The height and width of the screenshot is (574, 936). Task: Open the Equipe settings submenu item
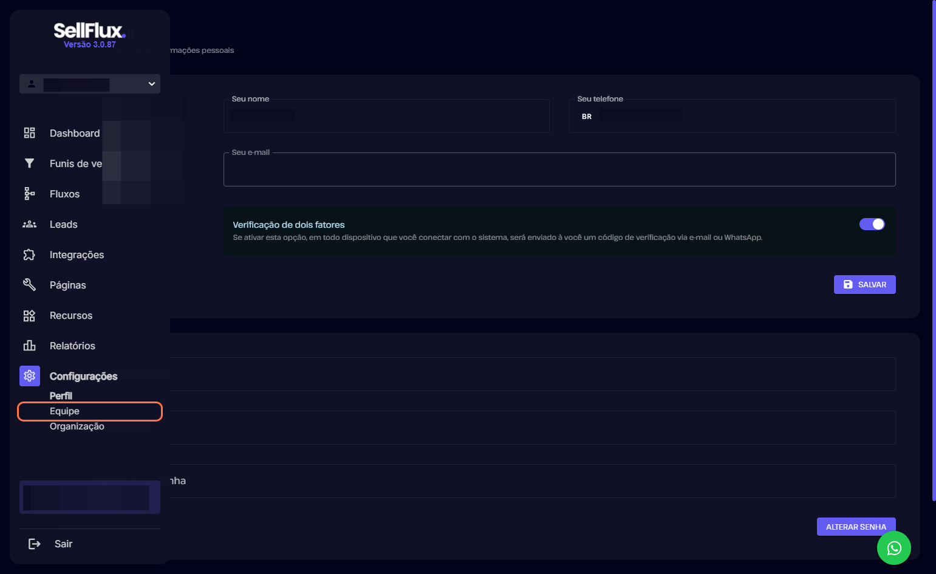point(64,411)
